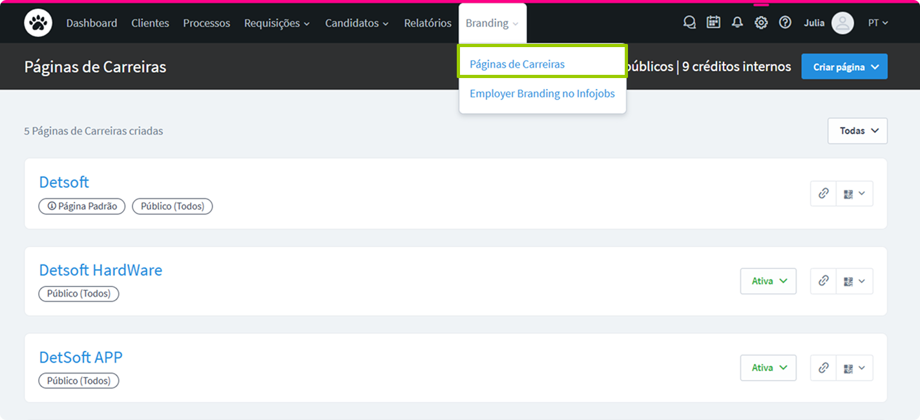Copy link icon for Detsoft page
Viewport: 920px width, 420px height.
coord(823,194)
